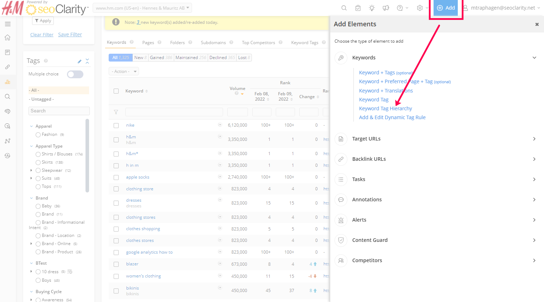Open the Action dropdown
The width and height of the screenshot is (544, 302).
124,71
